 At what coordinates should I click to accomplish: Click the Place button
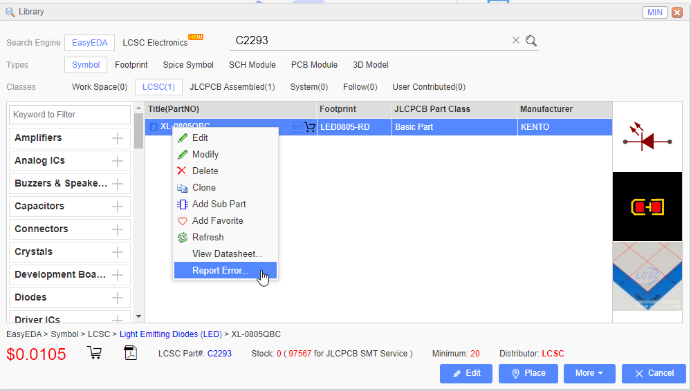(528, 374)
